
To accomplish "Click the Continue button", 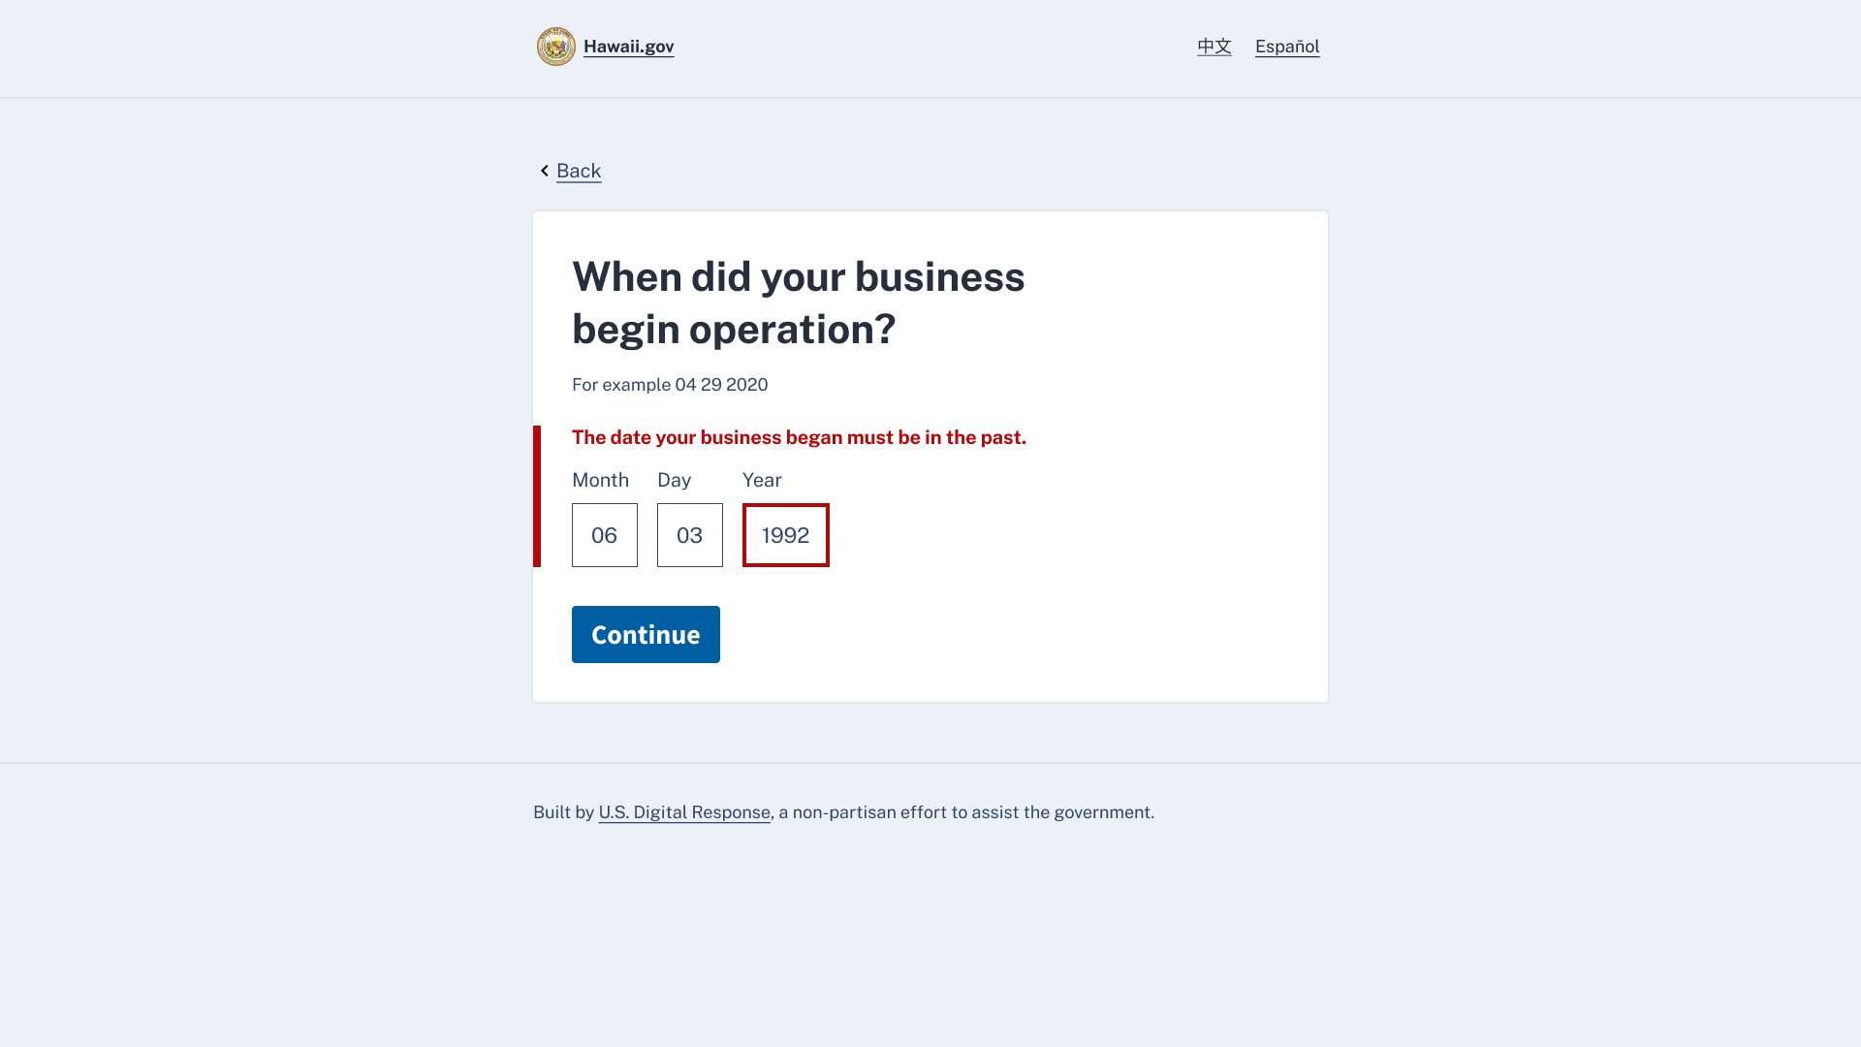I will 646,634.
